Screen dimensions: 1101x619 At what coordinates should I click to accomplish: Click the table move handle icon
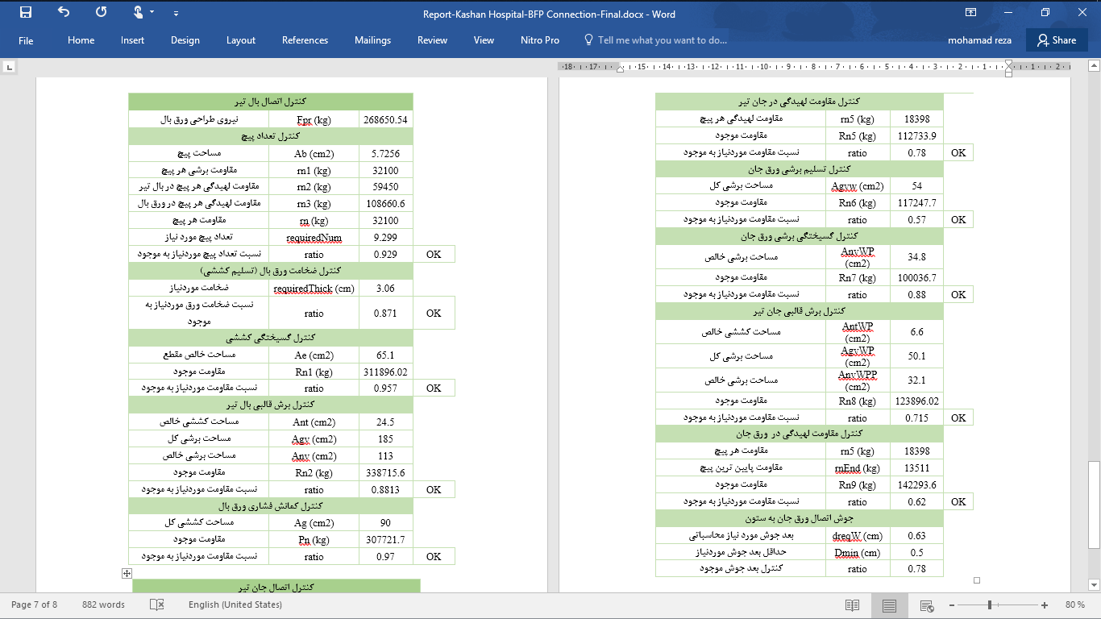click(x=127, y=573)
